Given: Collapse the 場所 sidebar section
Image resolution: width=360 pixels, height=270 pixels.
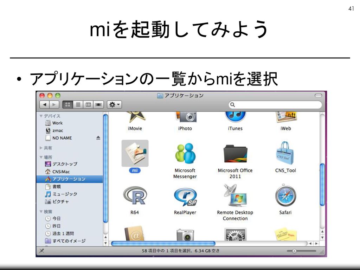Looking at the screenshot, I should (41, 157).
